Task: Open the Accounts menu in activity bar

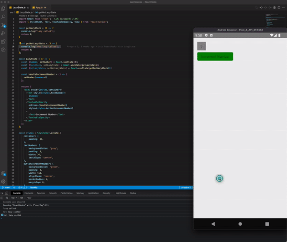Action: (3, 174)
